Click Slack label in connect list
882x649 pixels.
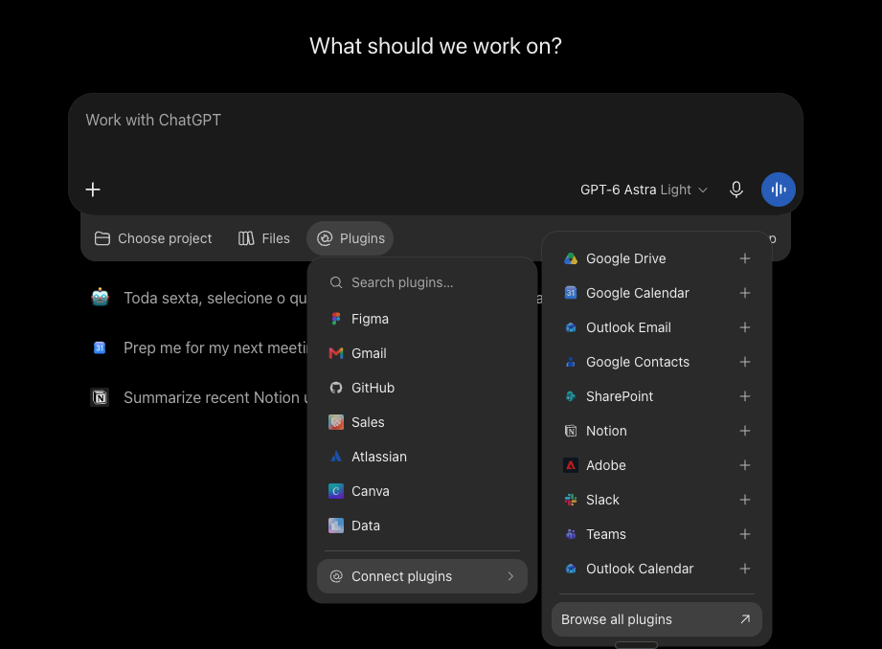coord(602,500)
